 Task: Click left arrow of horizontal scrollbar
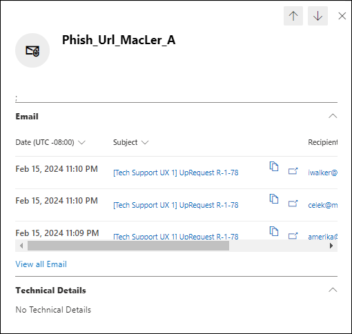pos(21,246)
